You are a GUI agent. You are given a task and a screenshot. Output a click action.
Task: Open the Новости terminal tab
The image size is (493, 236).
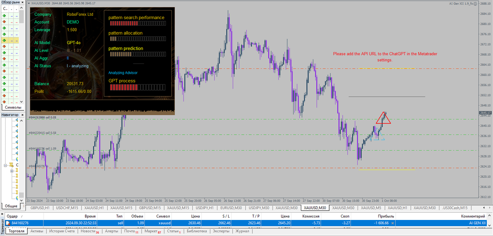pyautogui.click(x=89, y=231)
